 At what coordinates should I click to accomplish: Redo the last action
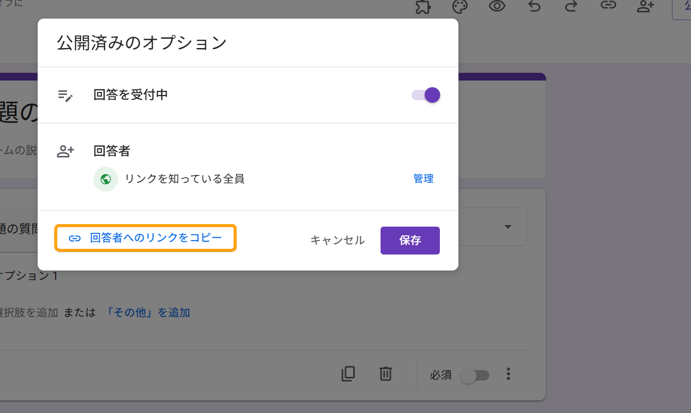(x=571, y=6)
